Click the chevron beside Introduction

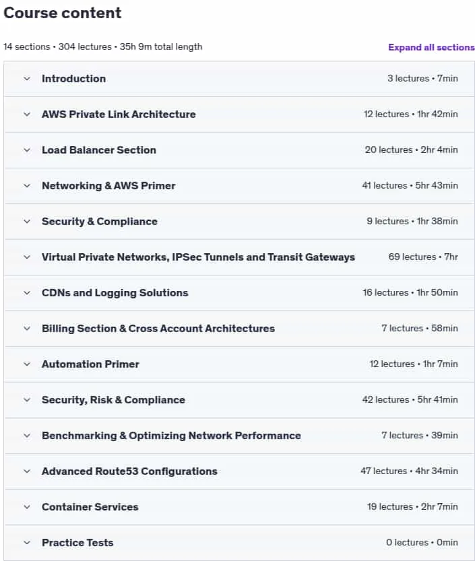27,79
